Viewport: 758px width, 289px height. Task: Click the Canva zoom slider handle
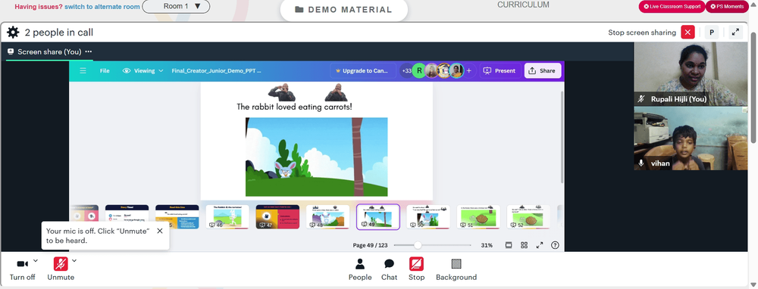tap(418, 245)
